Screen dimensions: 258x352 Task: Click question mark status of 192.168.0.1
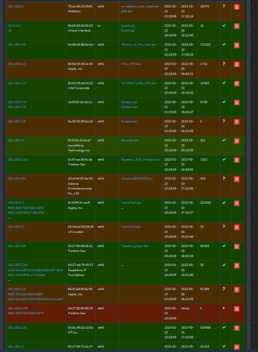click(x=224, y=6)
